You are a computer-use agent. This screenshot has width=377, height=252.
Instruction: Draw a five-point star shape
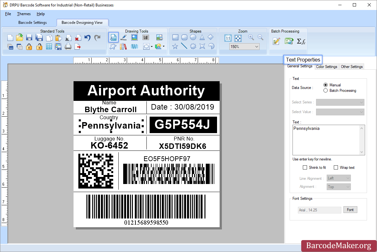point(175,46)
